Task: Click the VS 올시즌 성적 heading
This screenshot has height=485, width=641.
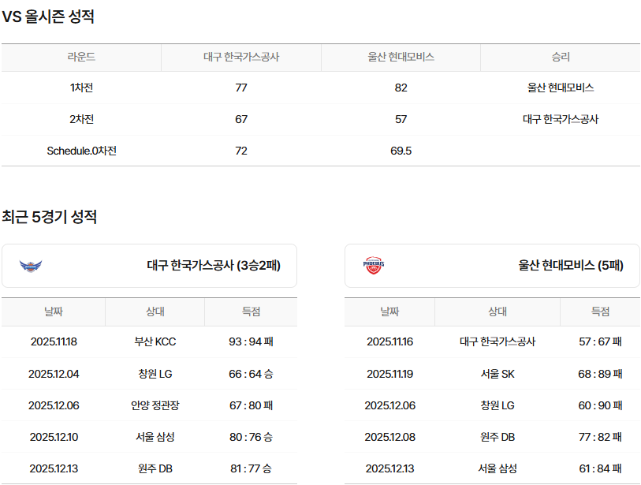Action: tap(48, 17)
